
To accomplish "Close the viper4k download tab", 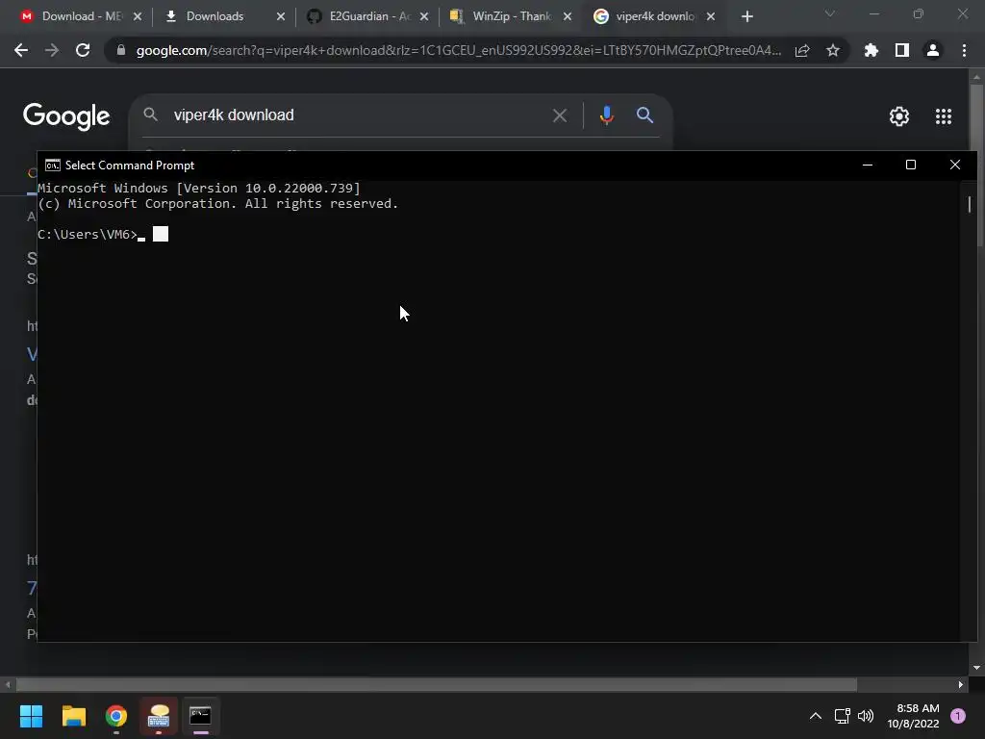I will [x=711, y=16].
